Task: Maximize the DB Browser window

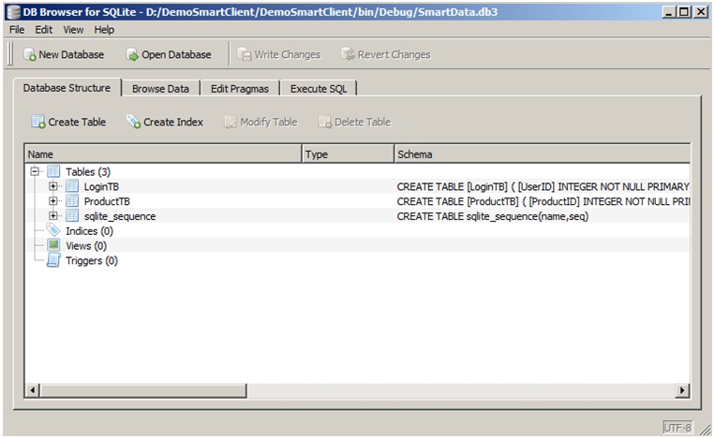Action: pos(684,12)
